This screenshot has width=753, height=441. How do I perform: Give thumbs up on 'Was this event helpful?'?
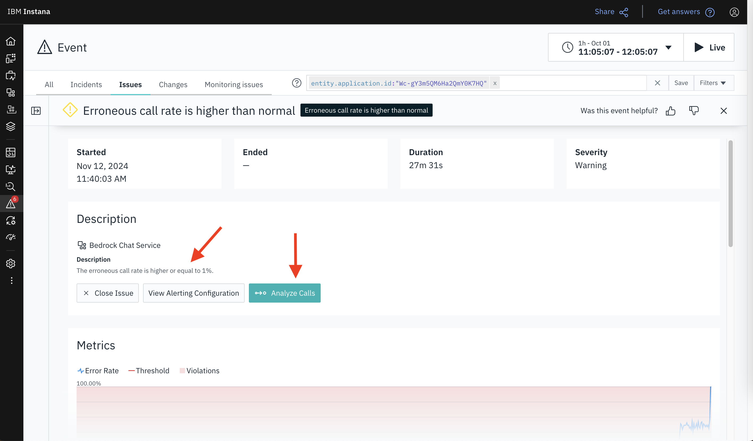[x=671, y=111]
